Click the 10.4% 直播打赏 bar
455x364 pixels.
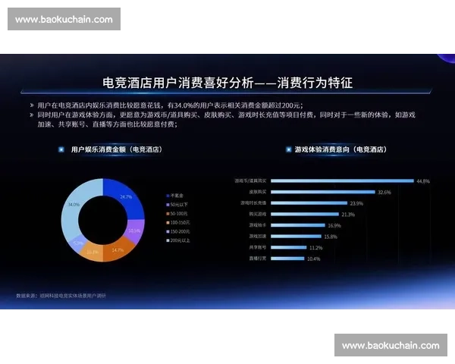click(x=287, y=259)
